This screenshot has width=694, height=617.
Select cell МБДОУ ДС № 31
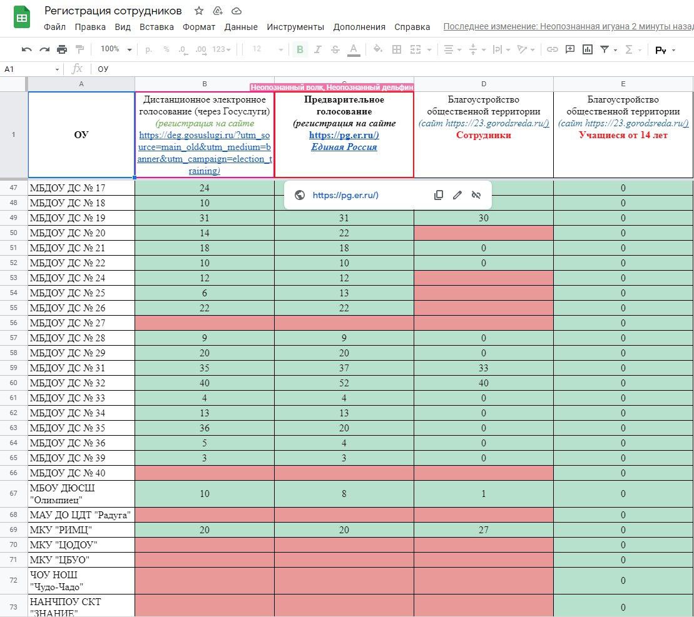coord(81,368)
